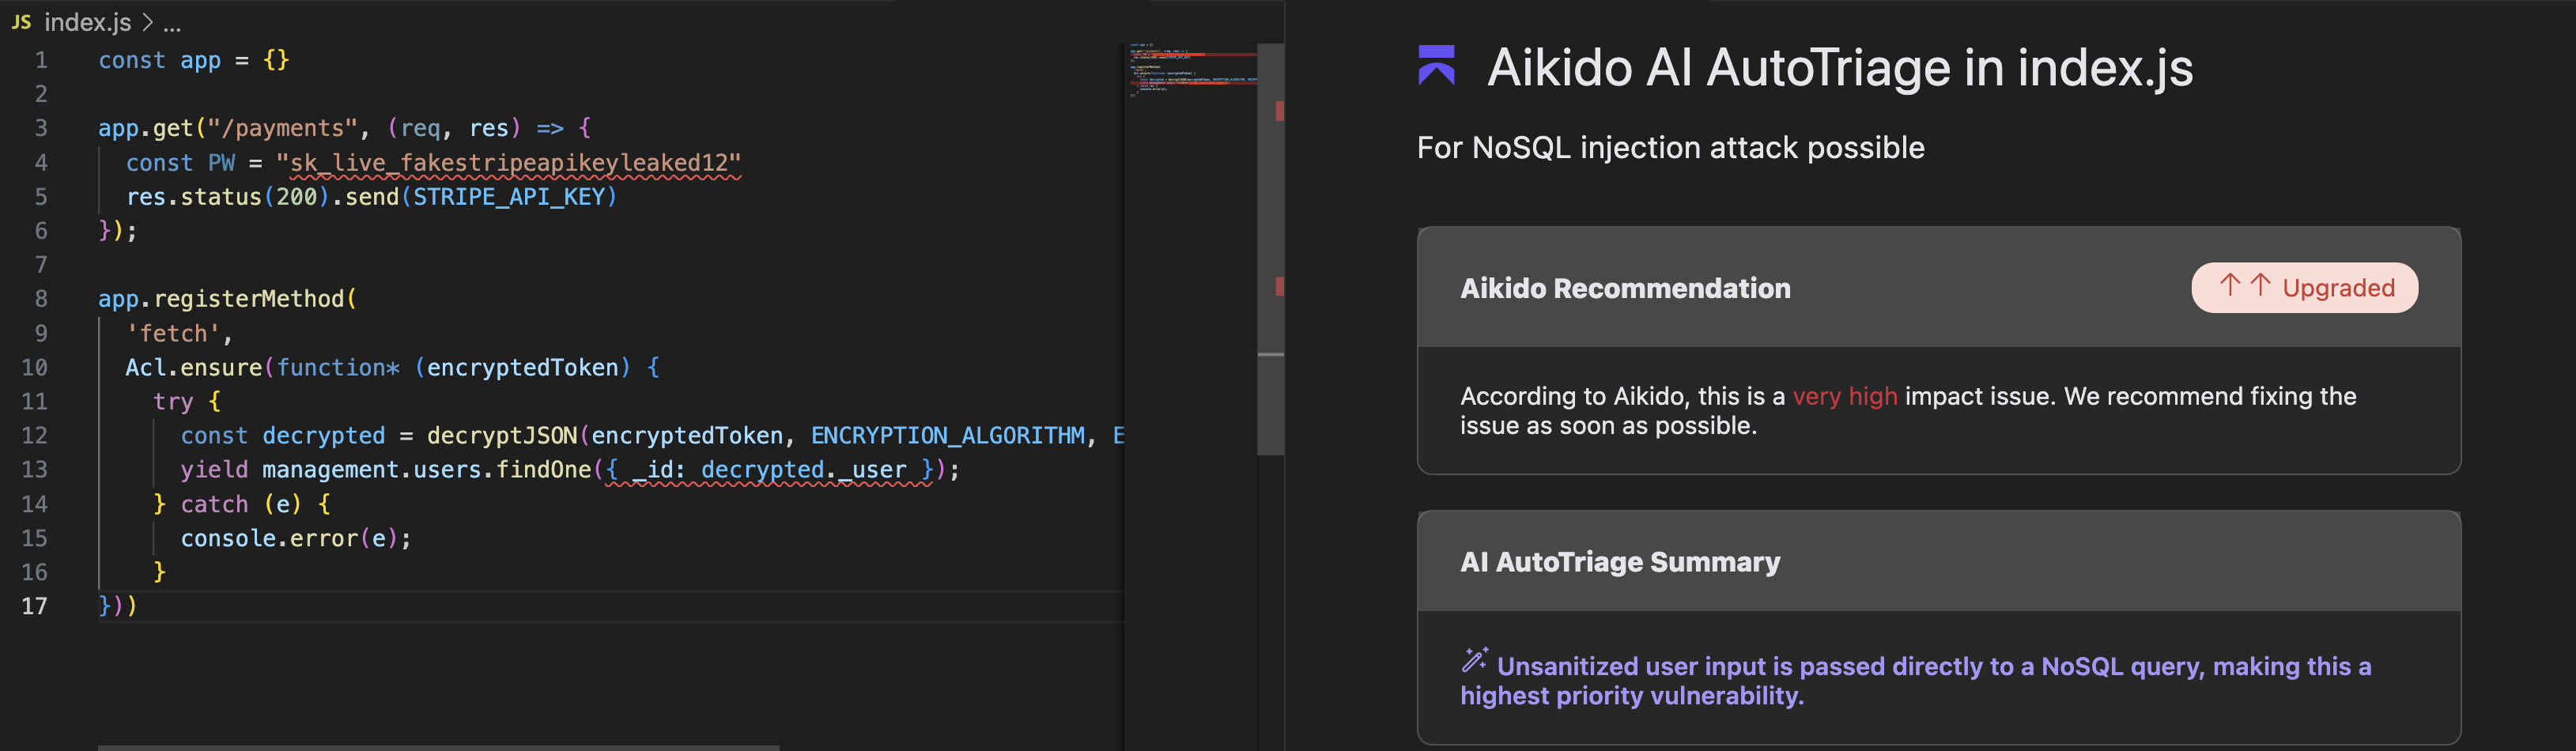The image size is (2576, 751).
Task: Click the purple unsanitized user input summary text
Action: [1915, 681]
